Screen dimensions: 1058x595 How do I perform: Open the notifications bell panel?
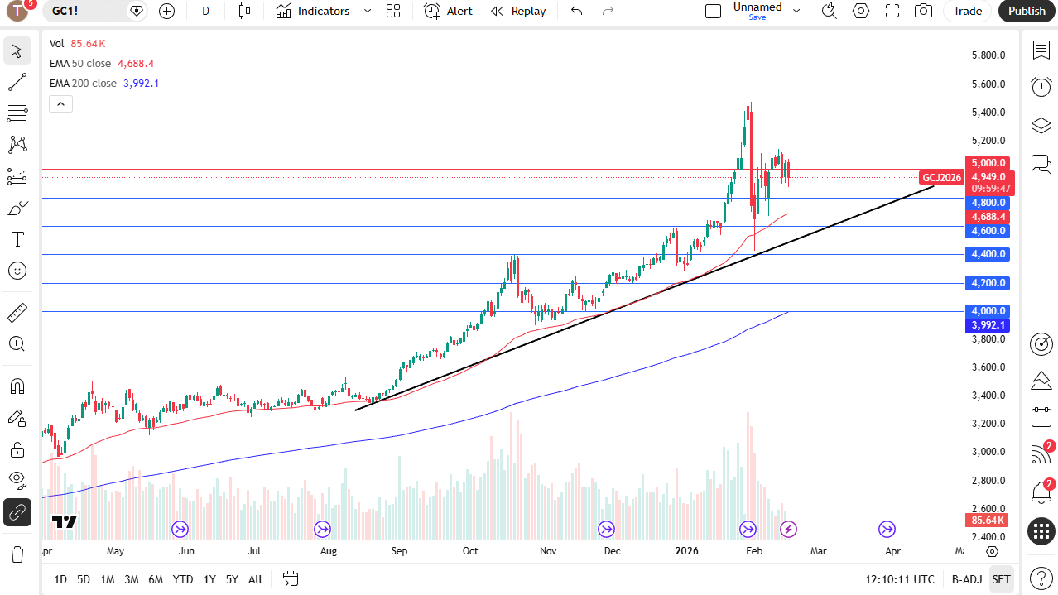(x=1041, y=492)
